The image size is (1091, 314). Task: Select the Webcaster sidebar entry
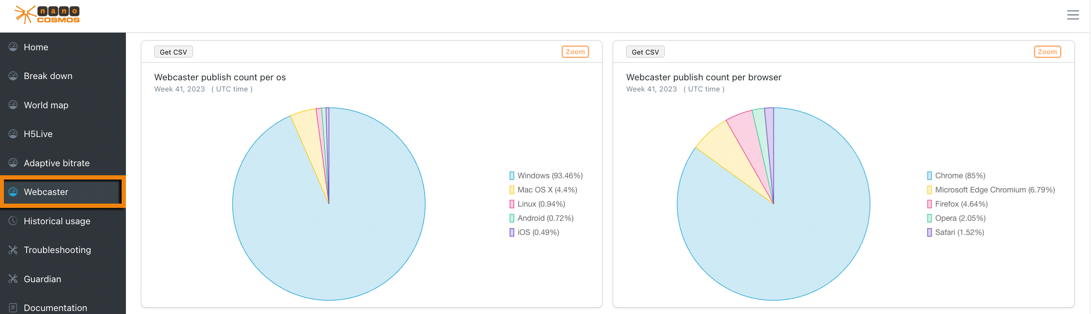pyautogui.click(x=63, y=192)
